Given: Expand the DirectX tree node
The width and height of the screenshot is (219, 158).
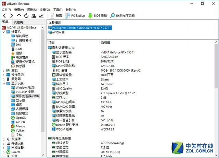Looking at the screenshot, I should pos(4,152).
